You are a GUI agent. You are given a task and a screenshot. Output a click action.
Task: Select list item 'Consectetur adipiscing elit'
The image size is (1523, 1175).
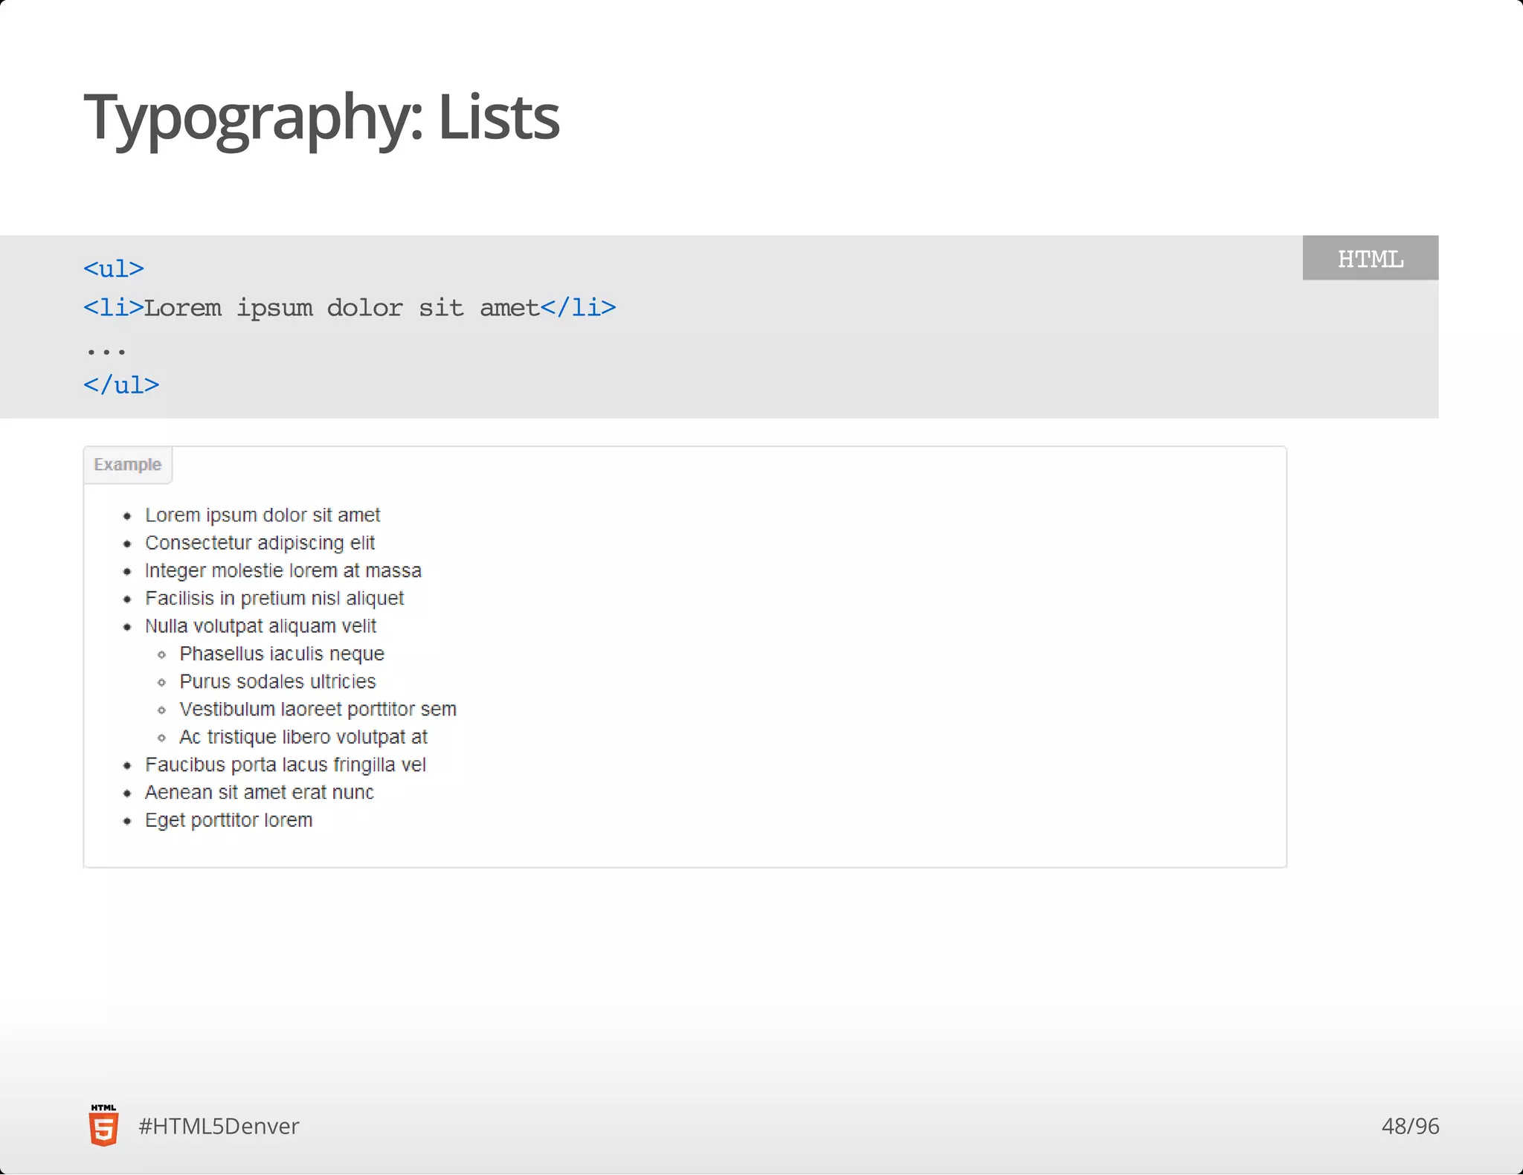260,543
